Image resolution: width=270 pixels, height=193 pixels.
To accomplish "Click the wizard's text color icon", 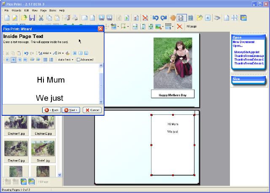I will tap(67, 53).
